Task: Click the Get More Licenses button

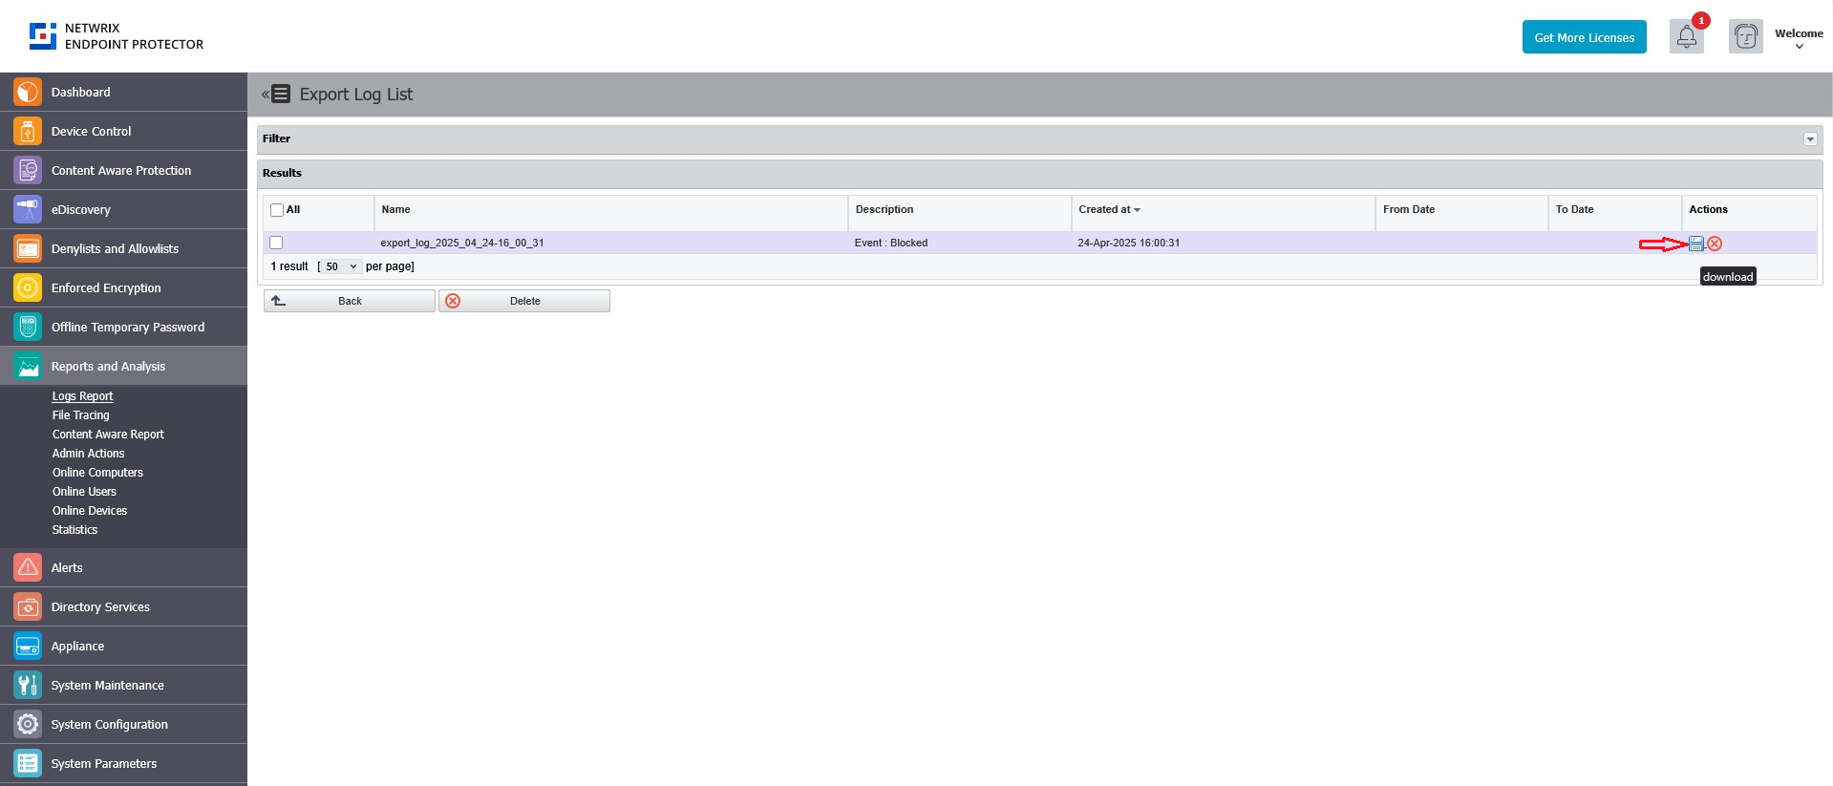Action: [1584, 37]
